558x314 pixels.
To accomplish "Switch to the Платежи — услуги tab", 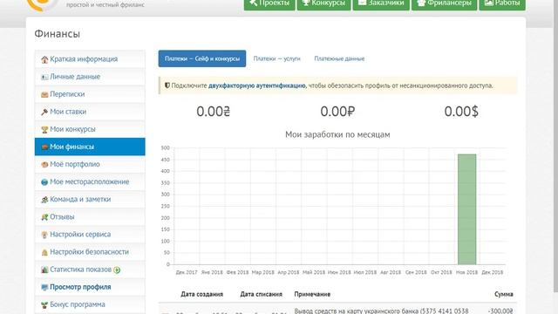I will click(x=277, y=58).
